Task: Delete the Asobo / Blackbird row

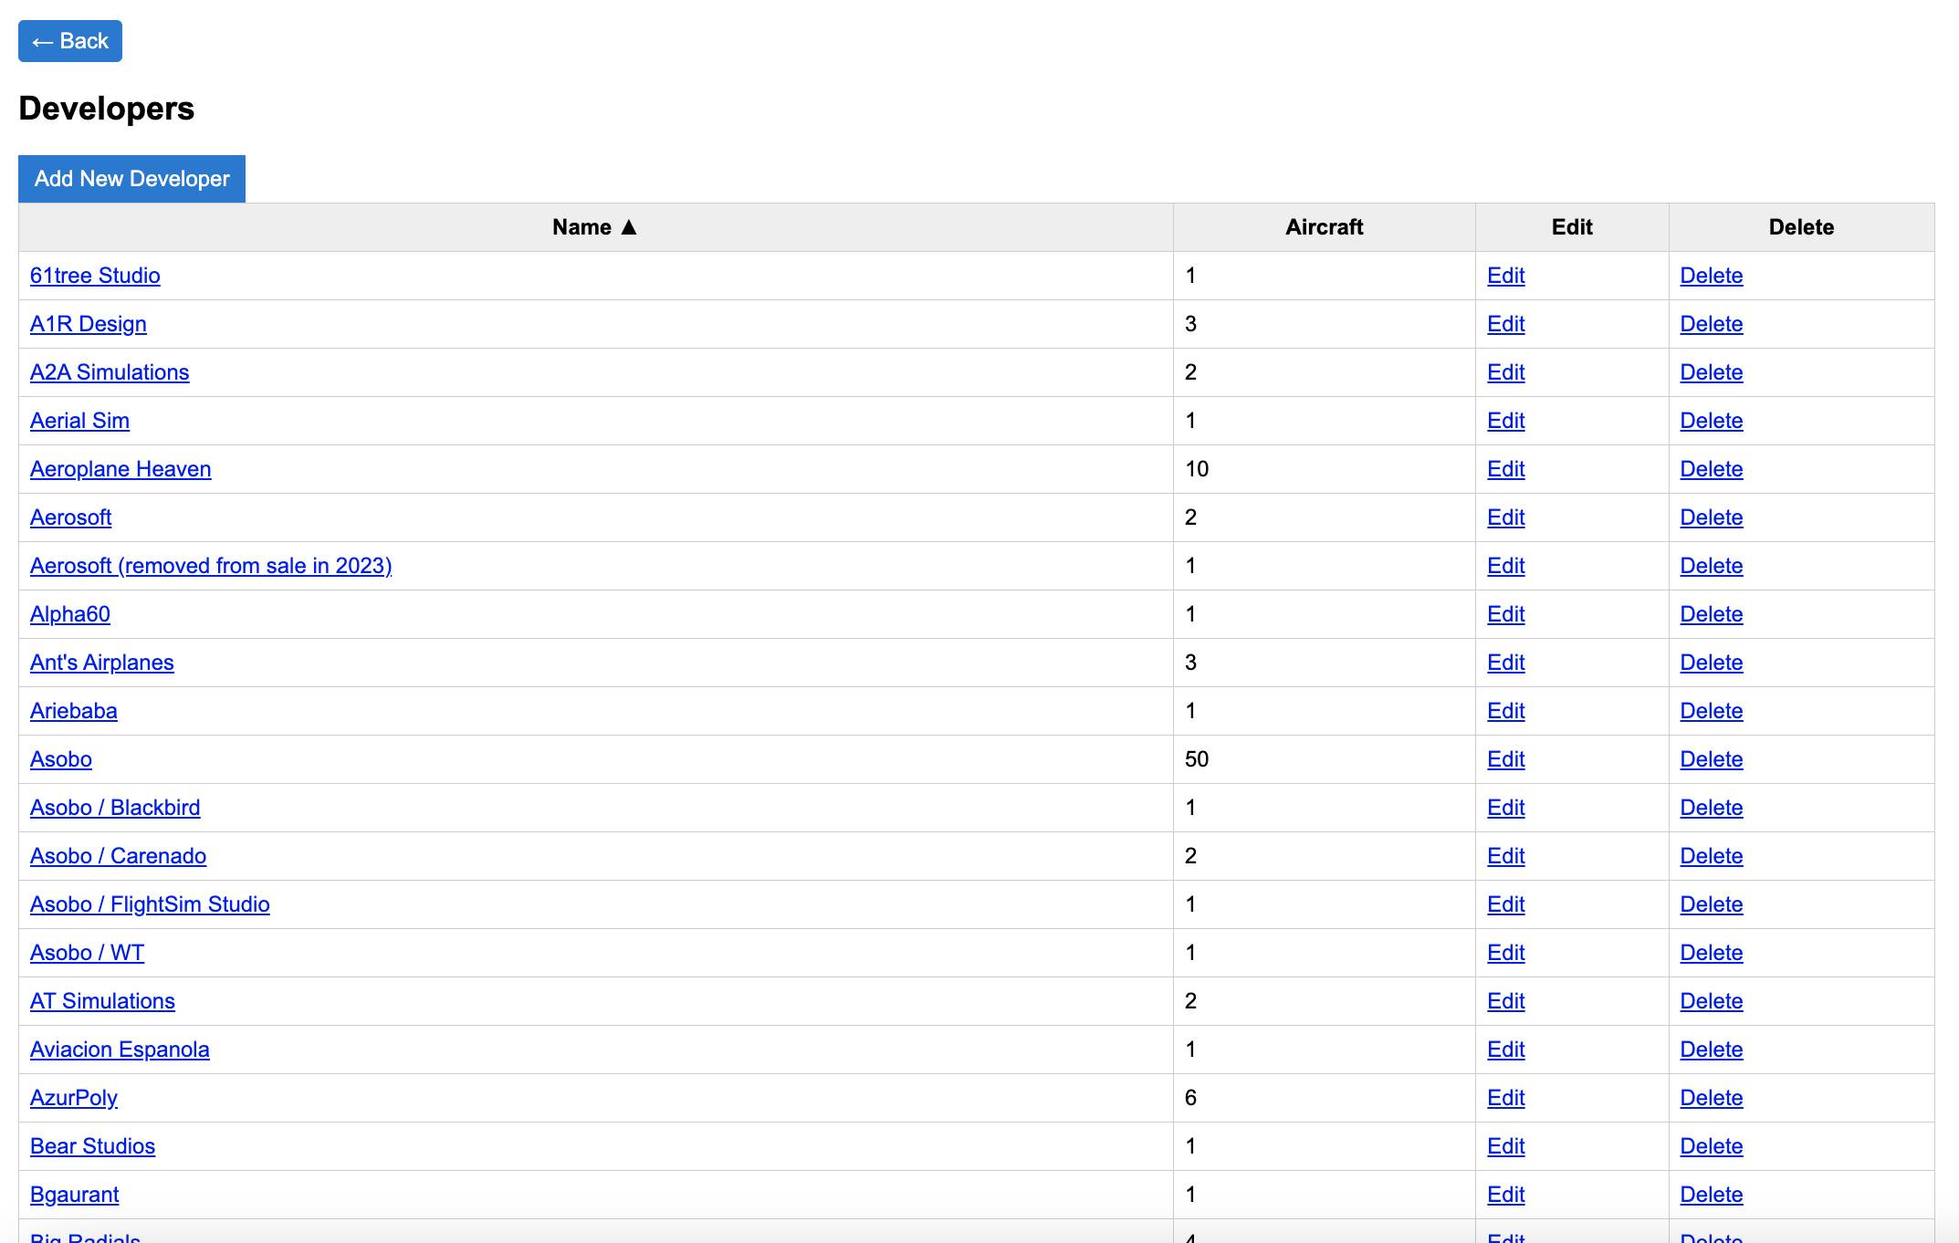Action: [1711, 808]
